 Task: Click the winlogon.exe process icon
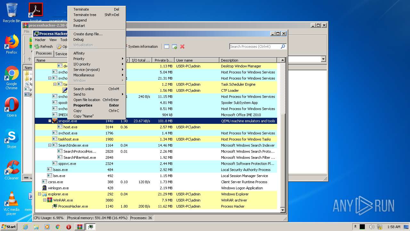click(x=45, y=188)
